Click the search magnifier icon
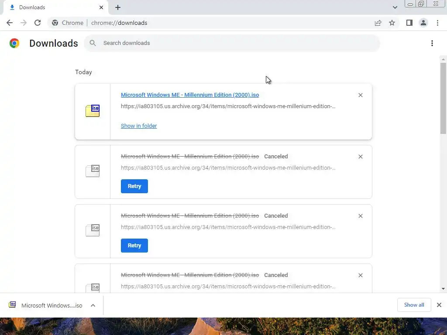 (93, 43)
